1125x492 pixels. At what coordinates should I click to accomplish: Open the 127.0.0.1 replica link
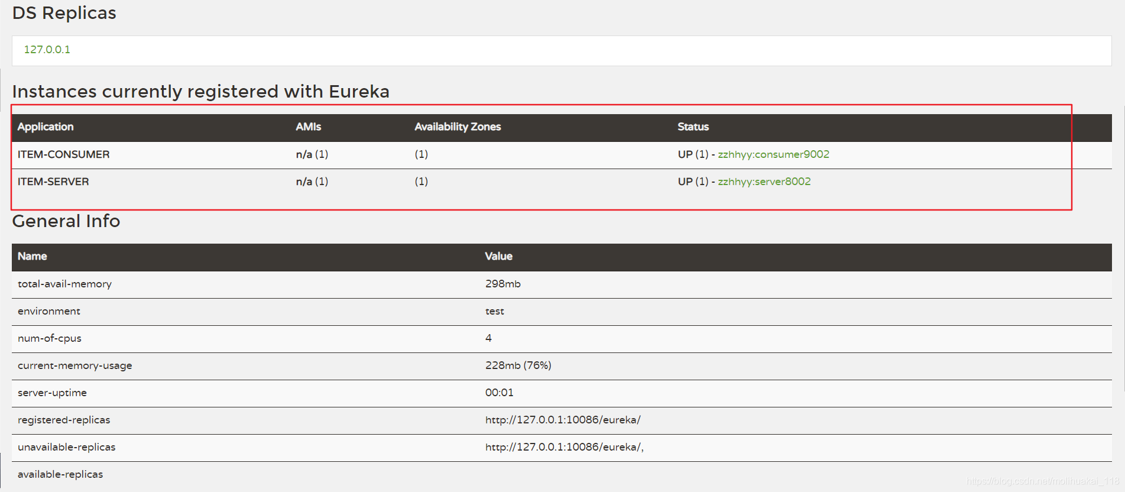[47, 50]
